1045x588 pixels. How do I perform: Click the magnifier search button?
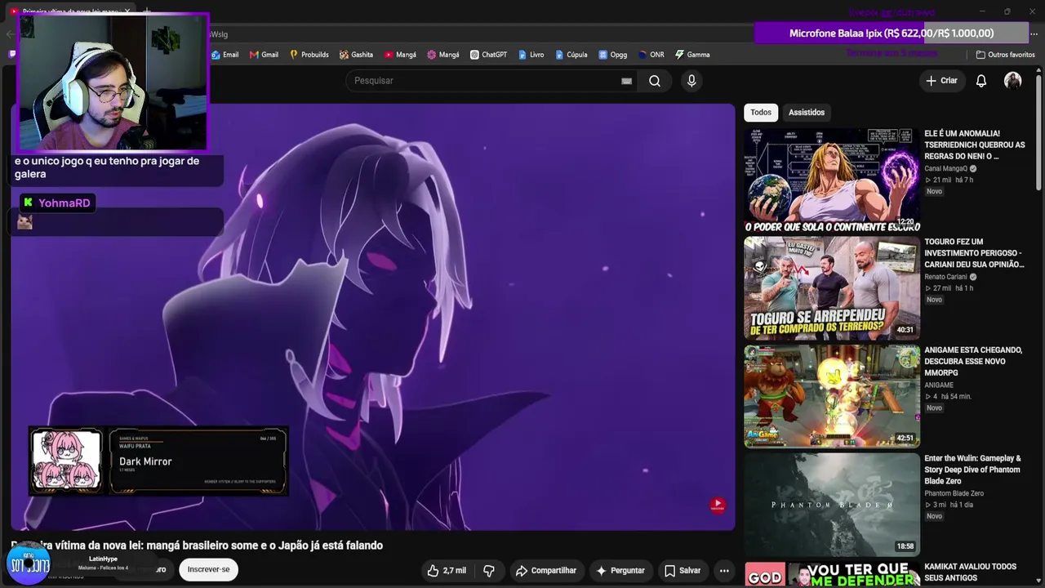point(655,81)
